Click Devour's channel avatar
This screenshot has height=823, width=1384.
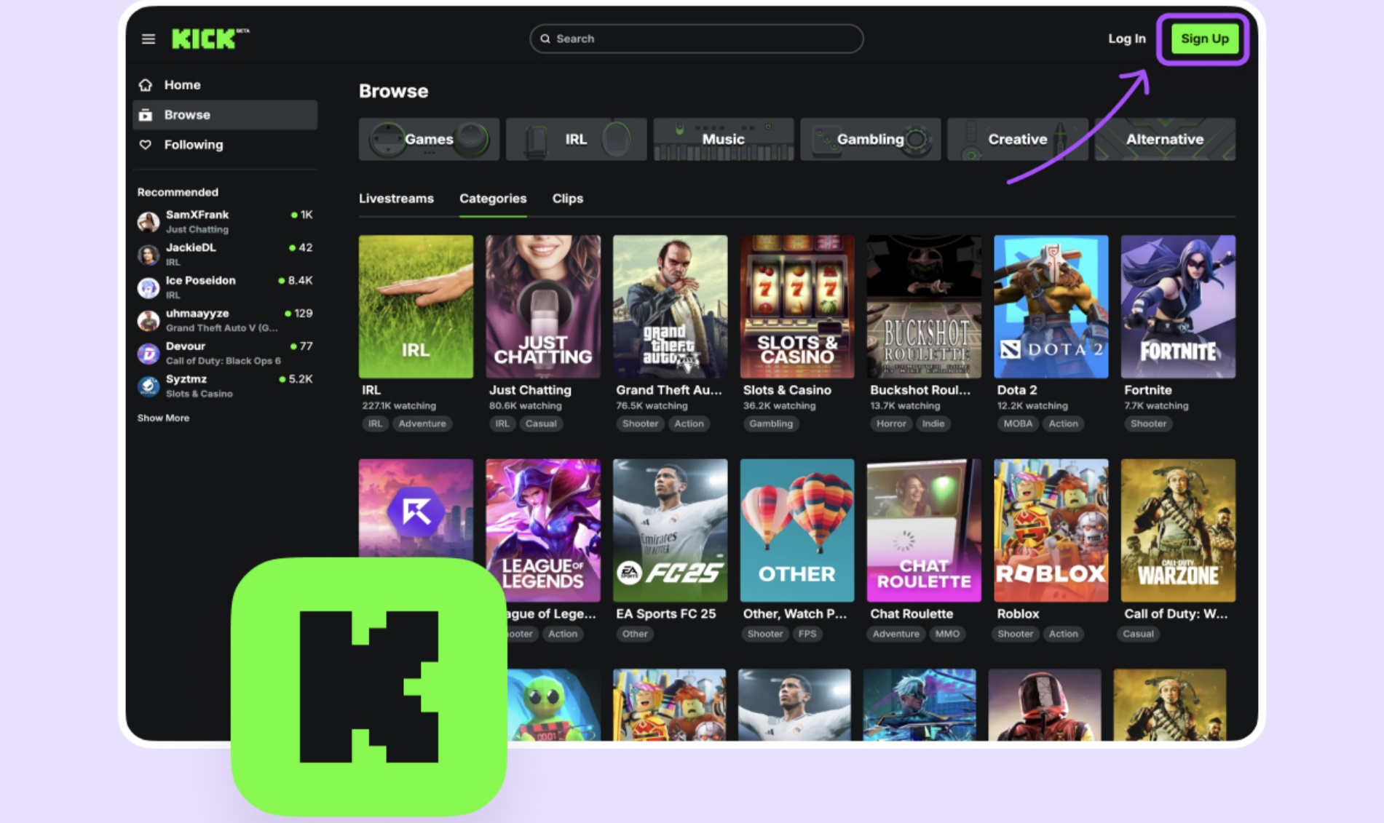149,354
